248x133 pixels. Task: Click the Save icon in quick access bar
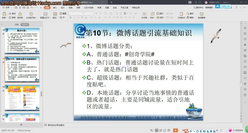16,8
